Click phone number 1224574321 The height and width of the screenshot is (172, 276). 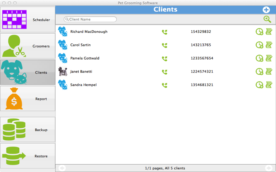[x=202, y=72]
